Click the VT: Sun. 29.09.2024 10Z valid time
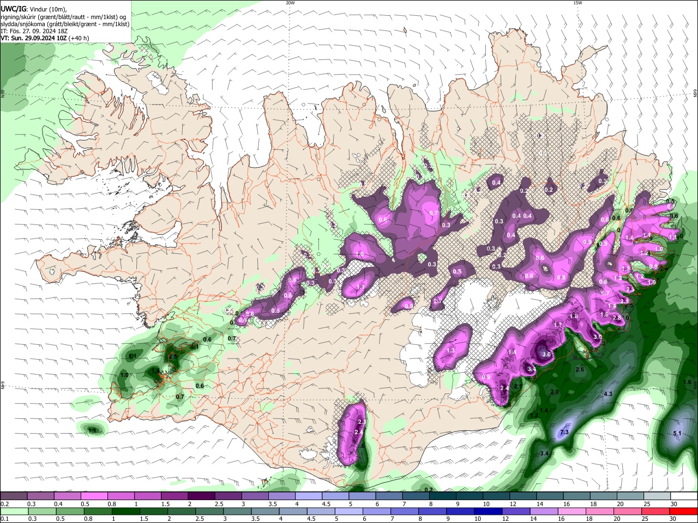Screen dimensions: 698x523 33,38
